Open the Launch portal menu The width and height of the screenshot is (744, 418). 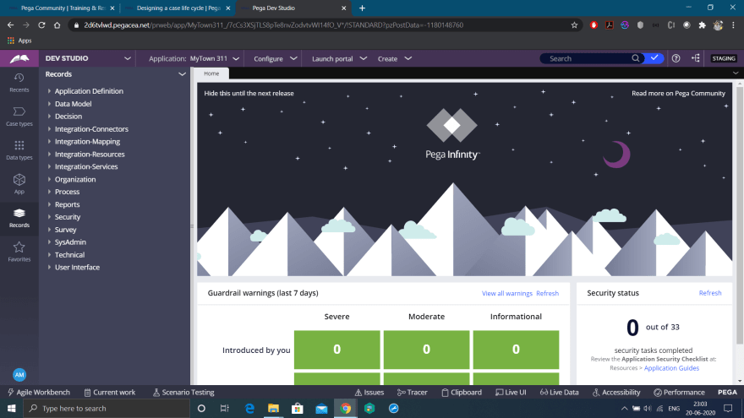click(x=339, y=59)
